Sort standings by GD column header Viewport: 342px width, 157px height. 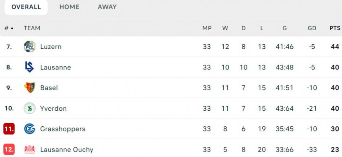coord(312,28)
